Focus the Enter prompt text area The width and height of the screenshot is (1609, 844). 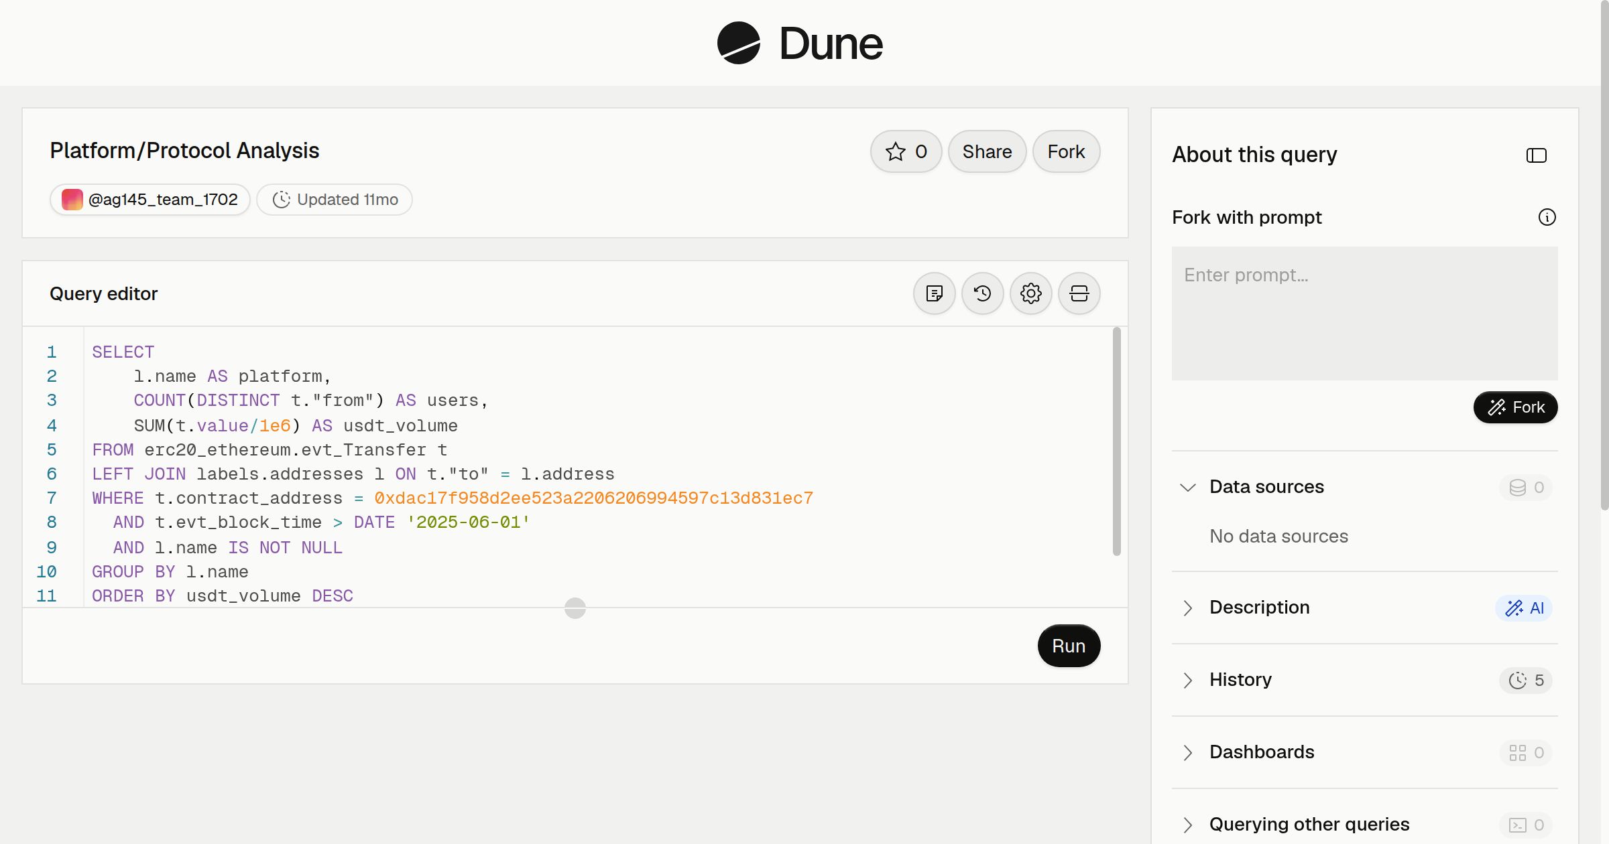coord(1364,313)
